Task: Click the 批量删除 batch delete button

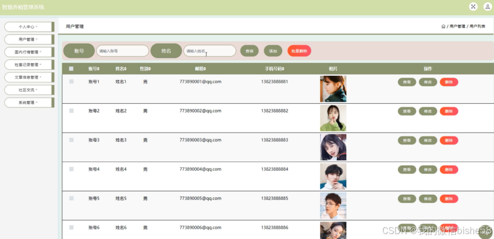Action: tap(299, 51)
